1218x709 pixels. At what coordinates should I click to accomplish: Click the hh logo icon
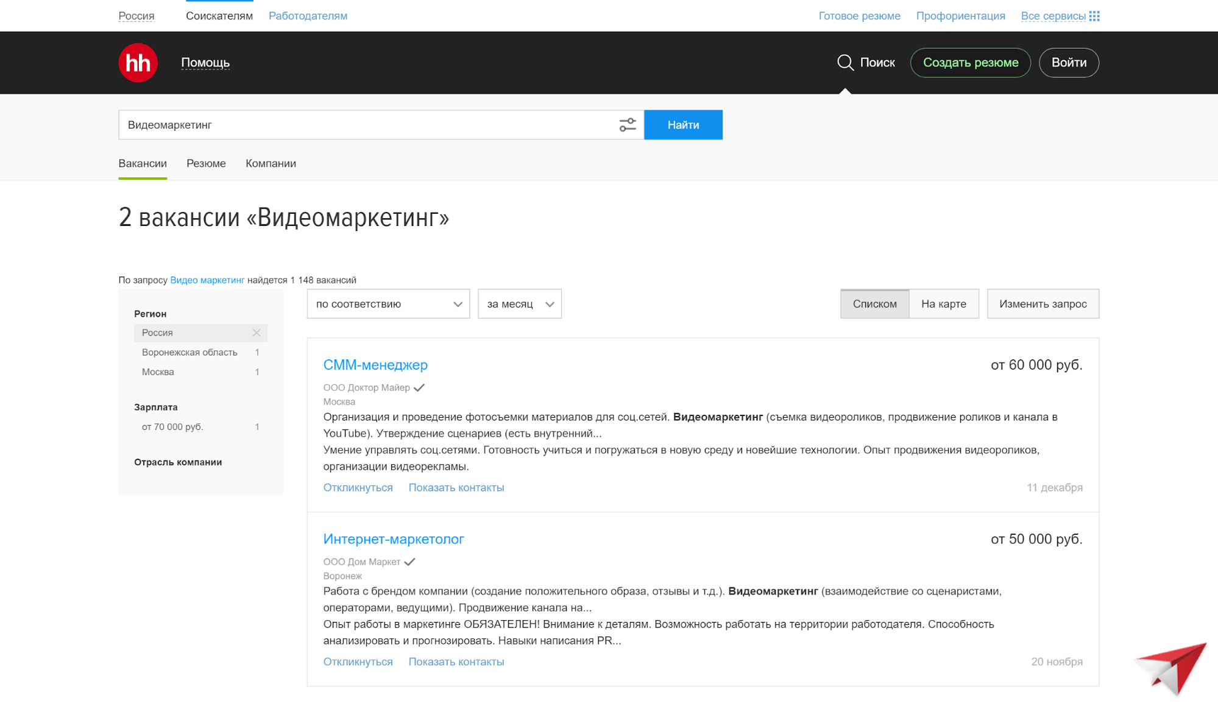137,62
